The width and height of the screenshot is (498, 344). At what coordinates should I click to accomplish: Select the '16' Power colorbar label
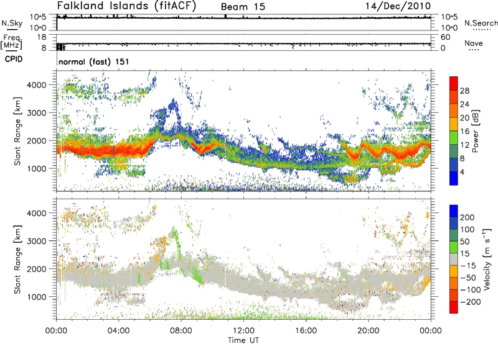[464, 132]
